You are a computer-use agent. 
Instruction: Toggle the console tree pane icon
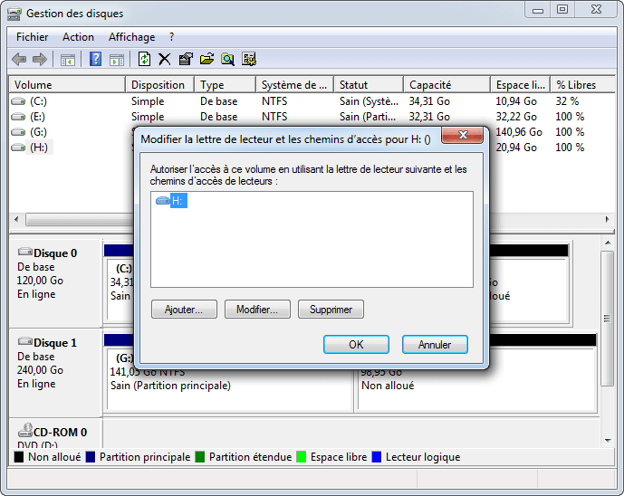68,60
